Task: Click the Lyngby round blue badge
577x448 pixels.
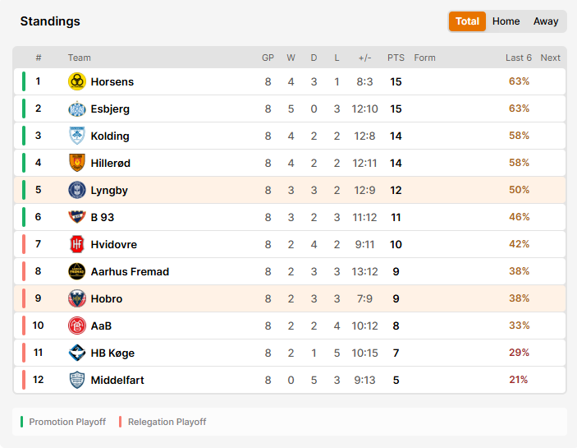Action: coord(77,190)
